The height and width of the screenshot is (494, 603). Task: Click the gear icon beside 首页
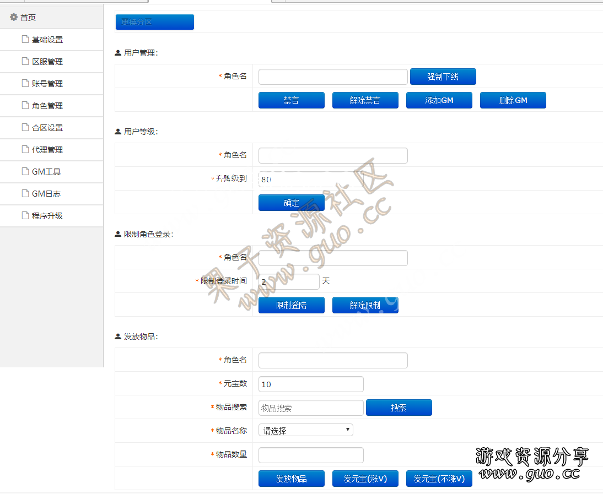point(14,18)
